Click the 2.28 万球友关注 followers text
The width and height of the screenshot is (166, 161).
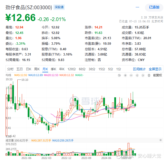152,17
